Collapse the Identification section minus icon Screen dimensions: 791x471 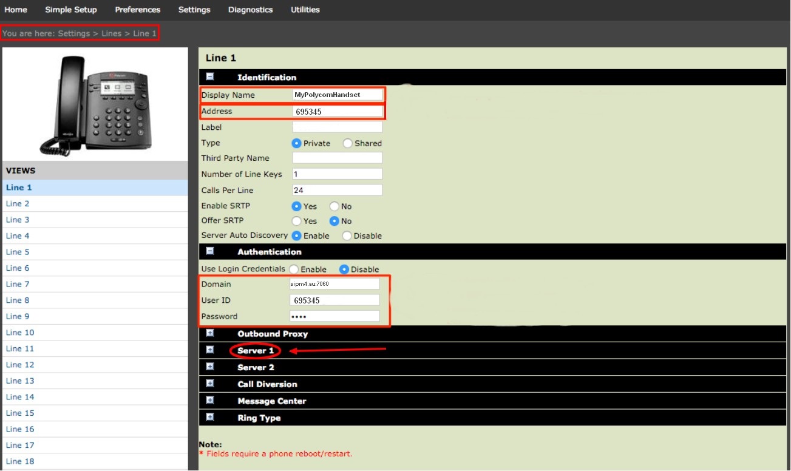[x=210, y=77]
